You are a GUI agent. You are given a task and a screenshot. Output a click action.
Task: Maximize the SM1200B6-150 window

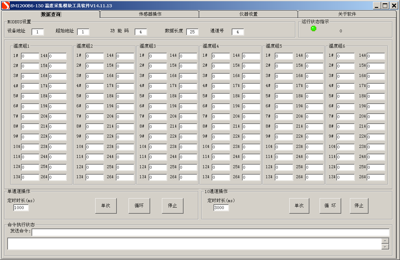coord(385,5)
